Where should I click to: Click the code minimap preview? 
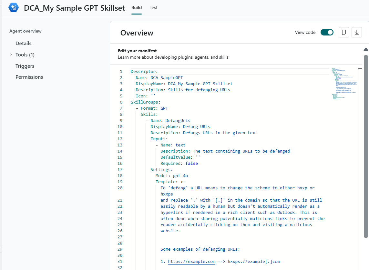point(344,84)
